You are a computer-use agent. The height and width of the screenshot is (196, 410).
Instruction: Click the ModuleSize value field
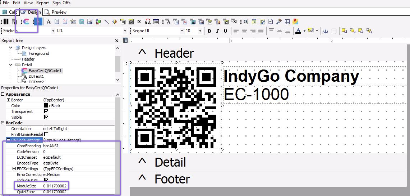(55, 186)
